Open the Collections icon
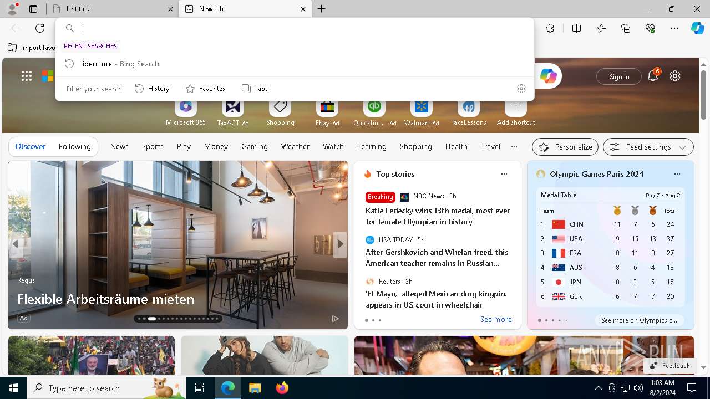Screen dimensions: 710x399 point(626,28)
